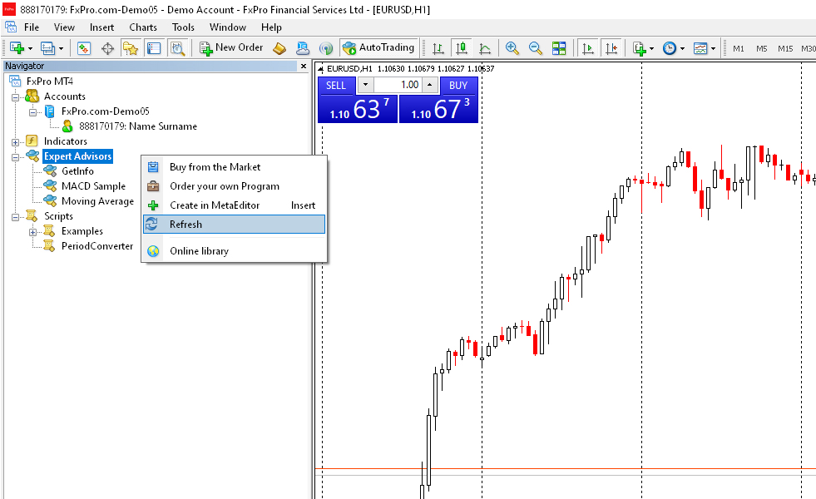Open the Window menu
The image size is (816, 499).
tap(227, 27)
